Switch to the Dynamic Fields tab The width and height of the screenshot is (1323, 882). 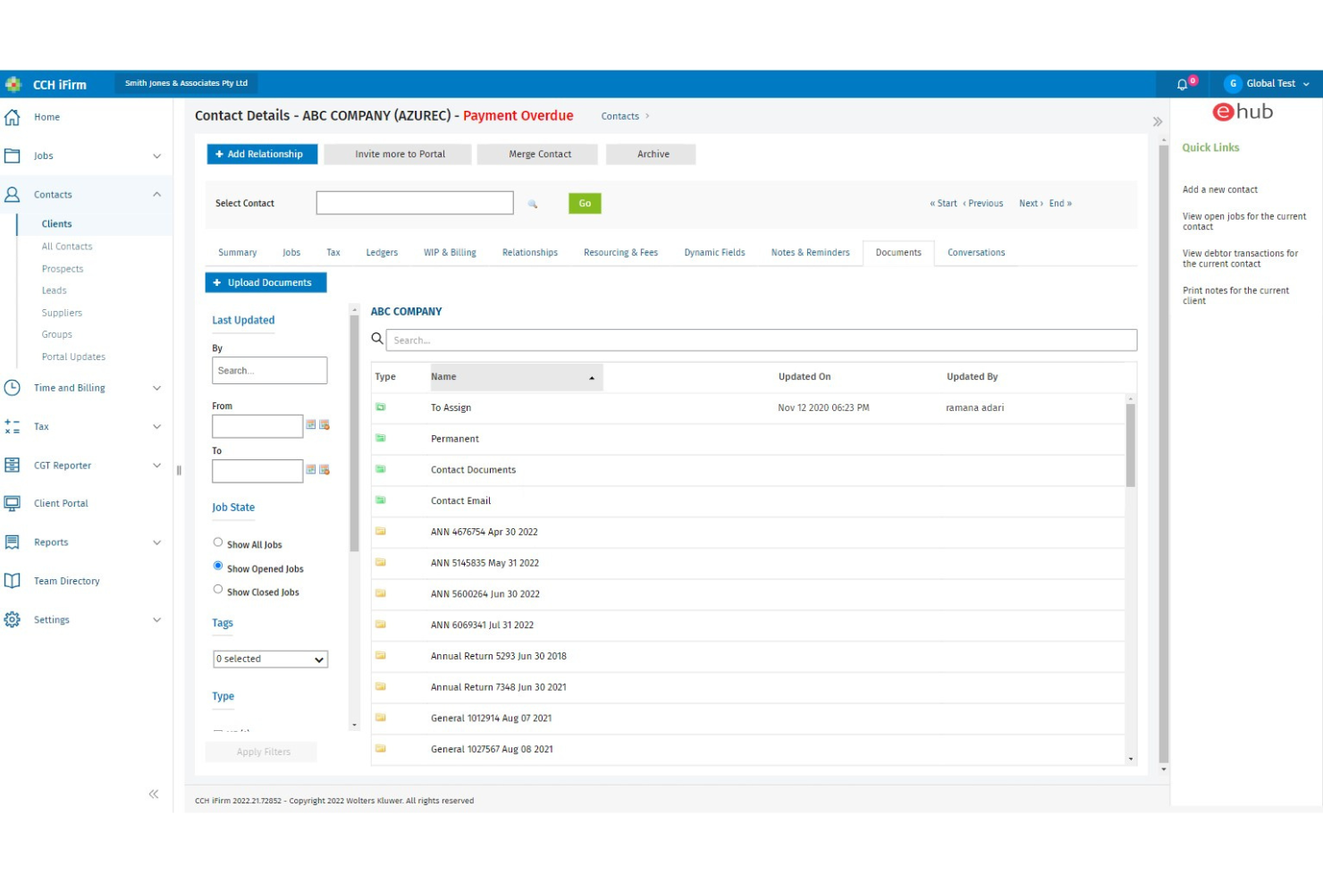click(714, 253)
